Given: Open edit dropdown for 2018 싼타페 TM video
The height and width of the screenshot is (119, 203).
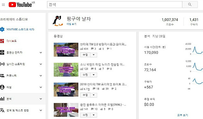Looking at the screenshot, I should 93,95.
